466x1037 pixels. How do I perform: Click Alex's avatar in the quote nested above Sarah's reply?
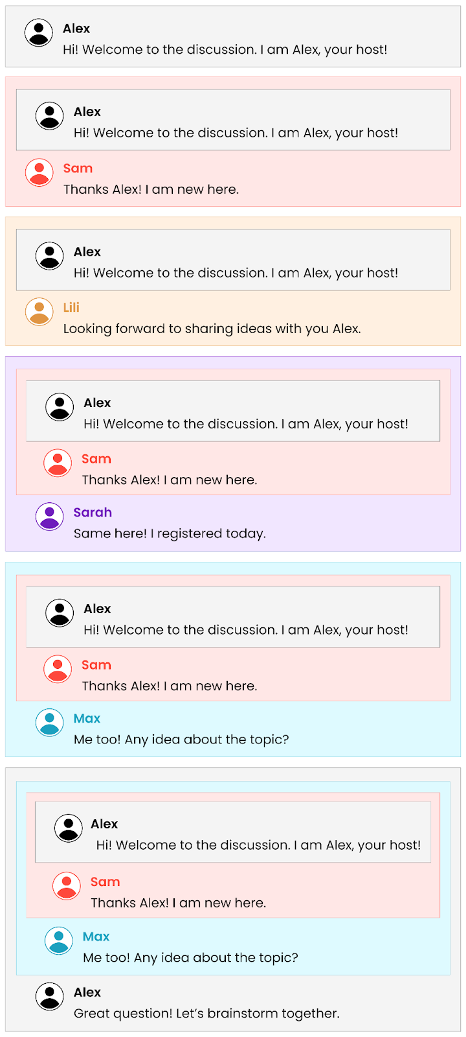pos(60,407)
